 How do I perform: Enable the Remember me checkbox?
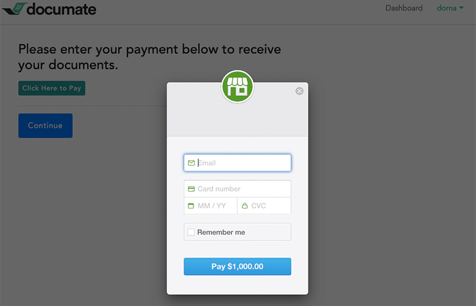click(191, 232)
